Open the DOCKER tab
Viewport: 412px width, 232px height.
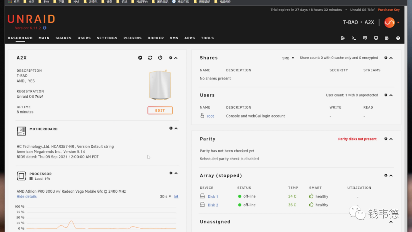(x=156, y=38)
